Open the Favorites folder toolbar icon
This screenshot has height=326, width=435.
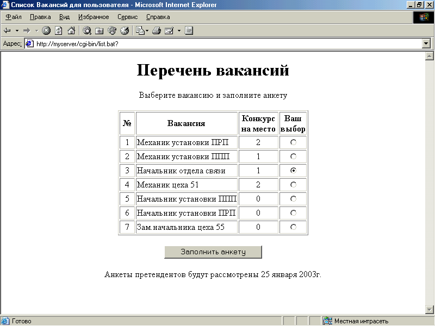[100, 30]
